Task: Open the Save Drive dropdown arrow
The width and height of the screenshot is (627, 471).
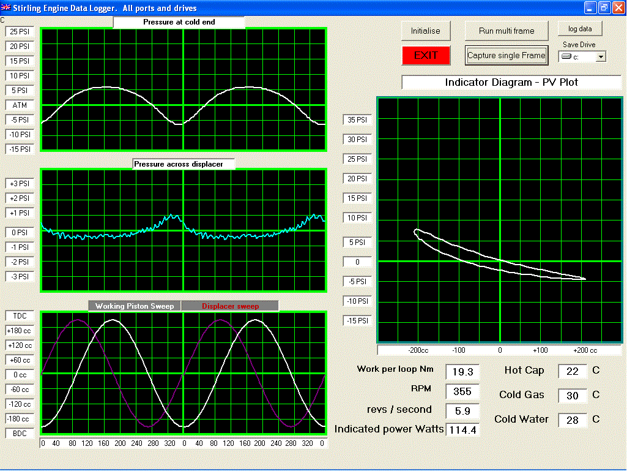Action: click(x=601, y=57)
